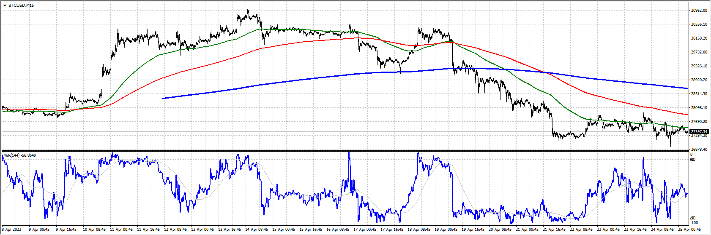Click the 20 Apr 08:45 time label

[500, 230]
